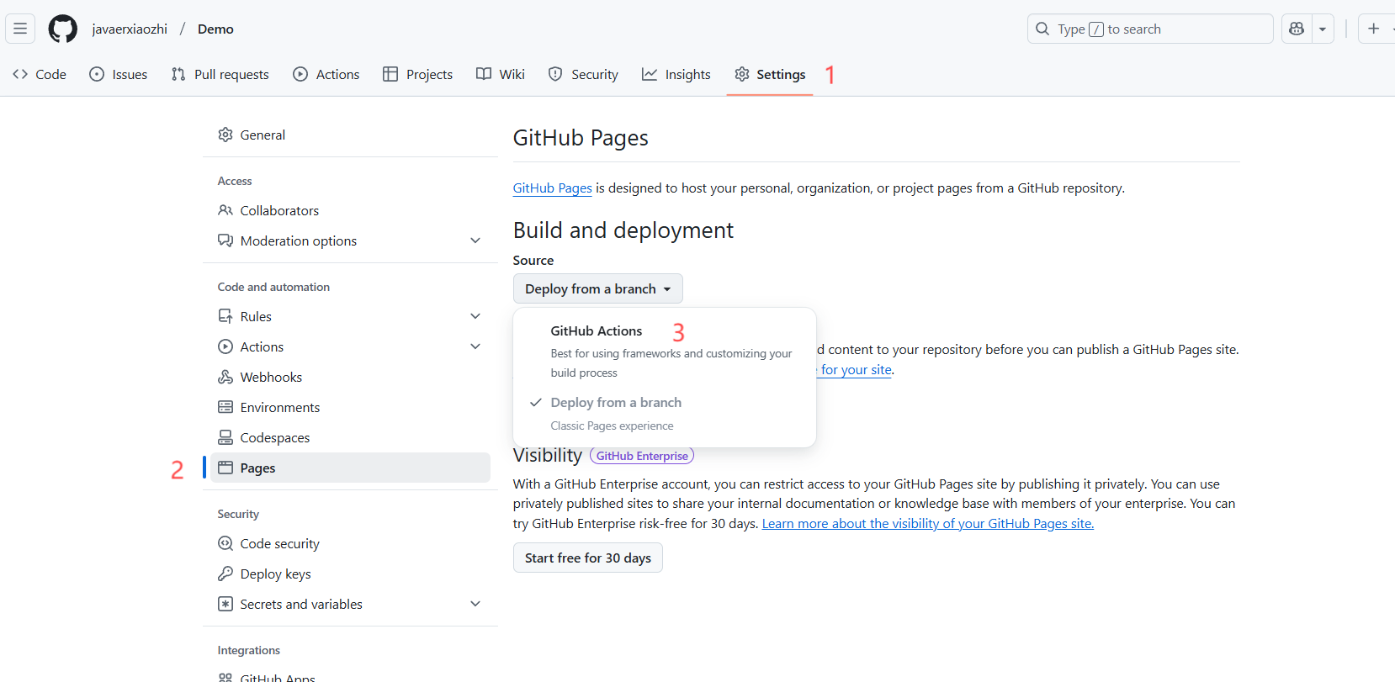Click the Insights graph icon
Screen dimensions: 1395x682
(x=650, y=74)
